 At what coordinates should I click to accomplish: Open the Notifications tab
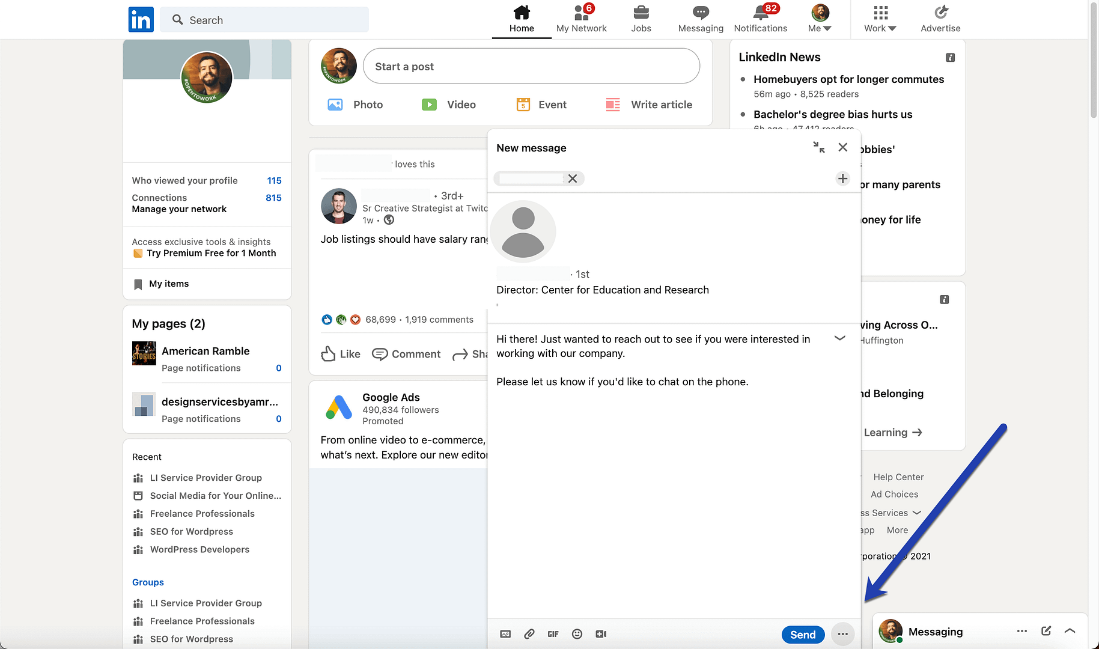click(761, 19)
